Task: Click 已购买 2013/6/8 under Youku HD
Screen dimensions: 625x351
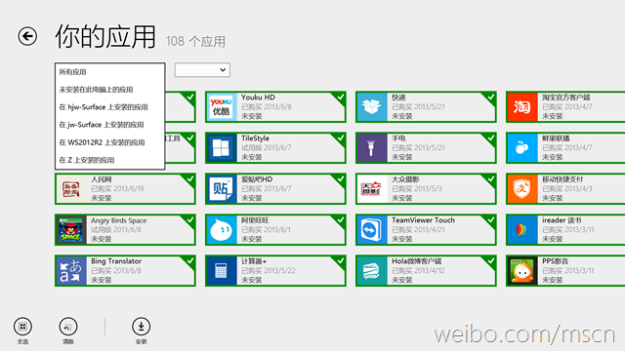Action: point(267,107)
